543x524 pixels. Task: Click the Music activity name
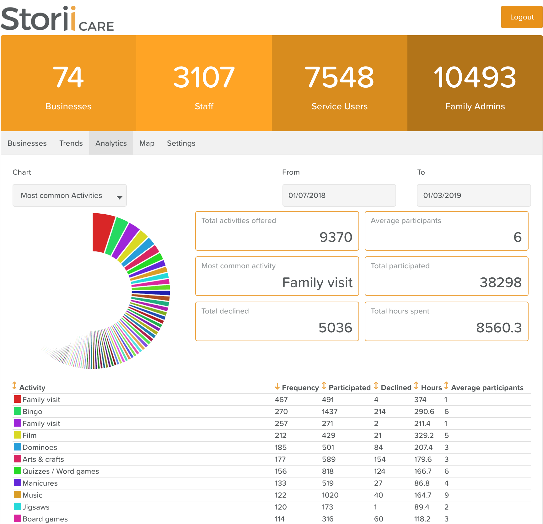click(32, 495)
